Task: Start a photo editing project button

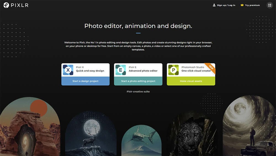Action: 138,81
